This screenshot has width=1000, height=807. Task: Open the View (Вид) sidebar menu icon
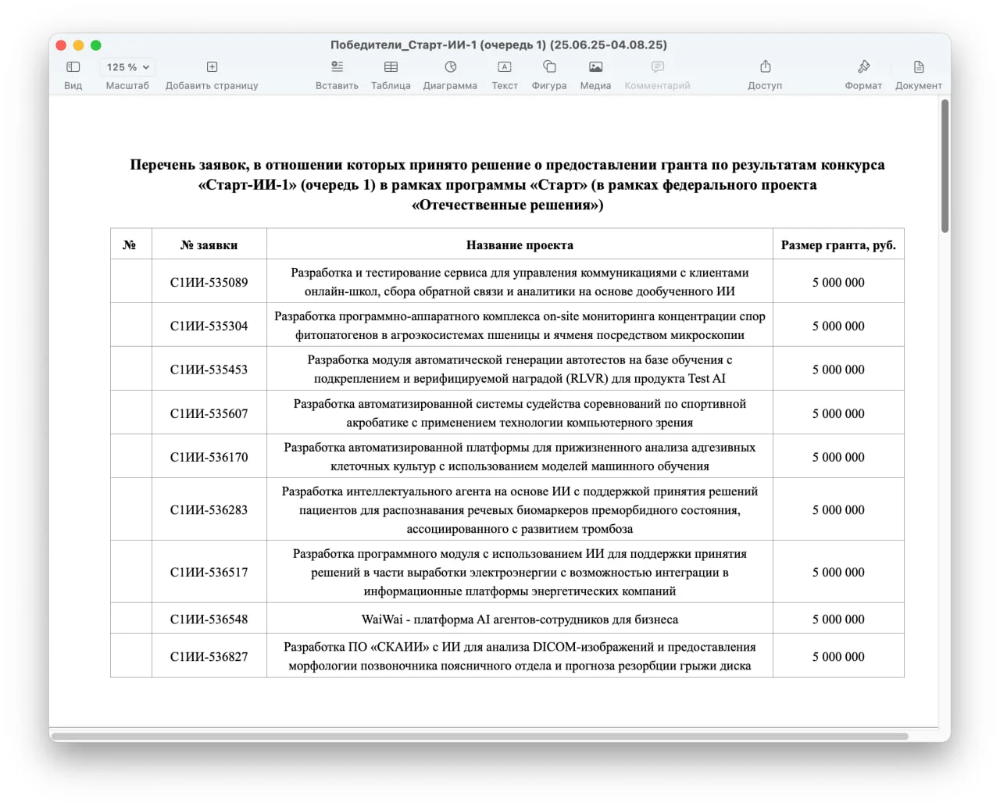tap(73, 67)
